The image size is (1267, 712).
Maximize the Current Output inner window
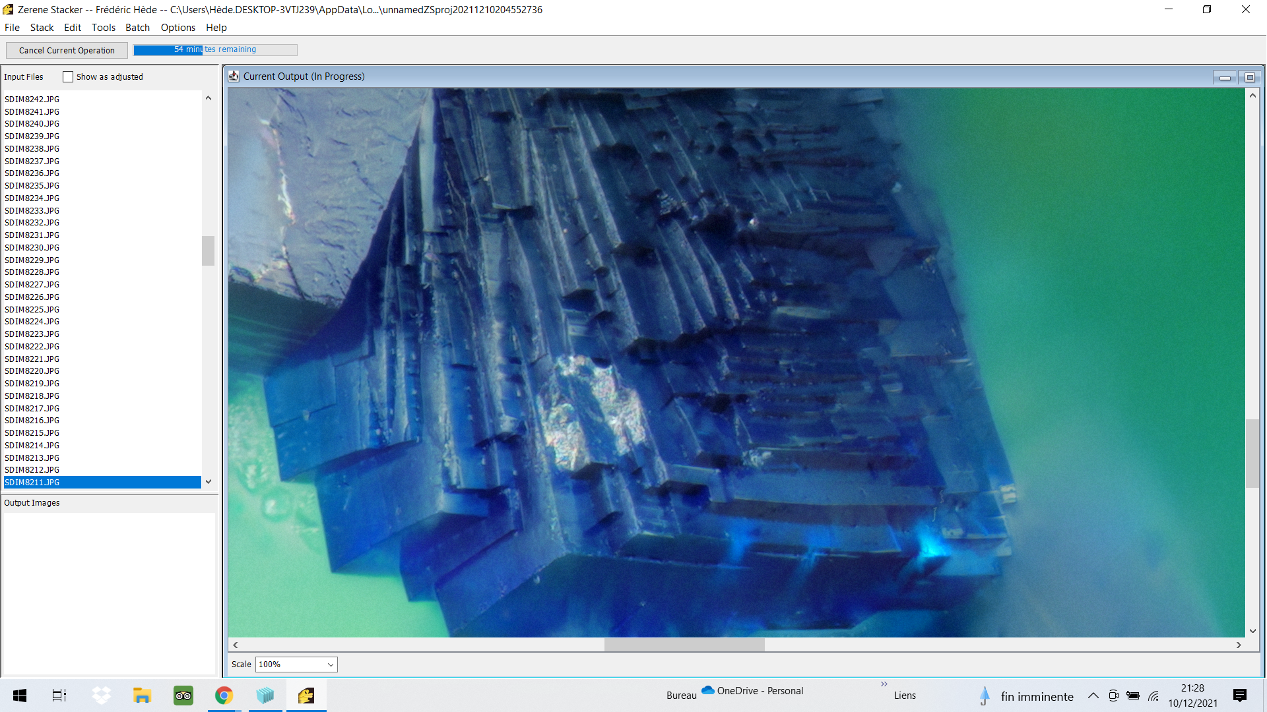pyautogui.click(x=1249, y=78)
